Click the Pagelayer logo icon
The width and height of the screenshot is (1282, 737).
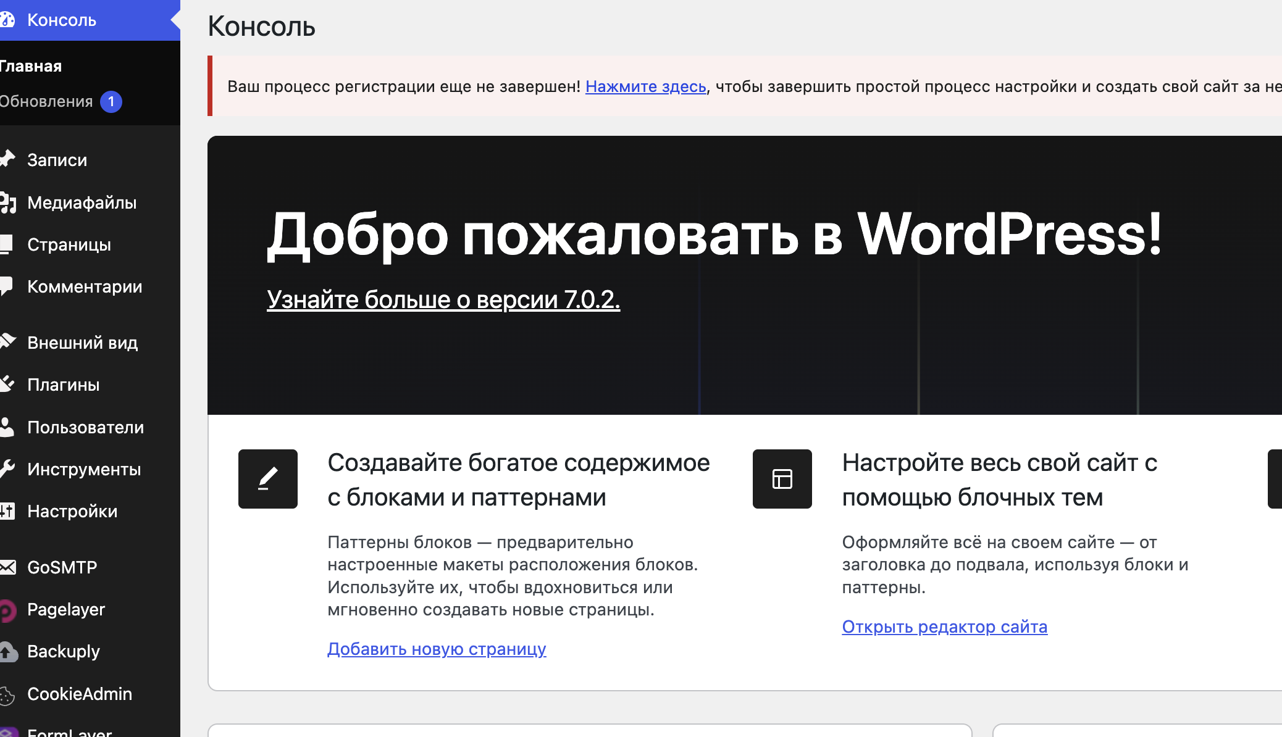tap(7, 610)
